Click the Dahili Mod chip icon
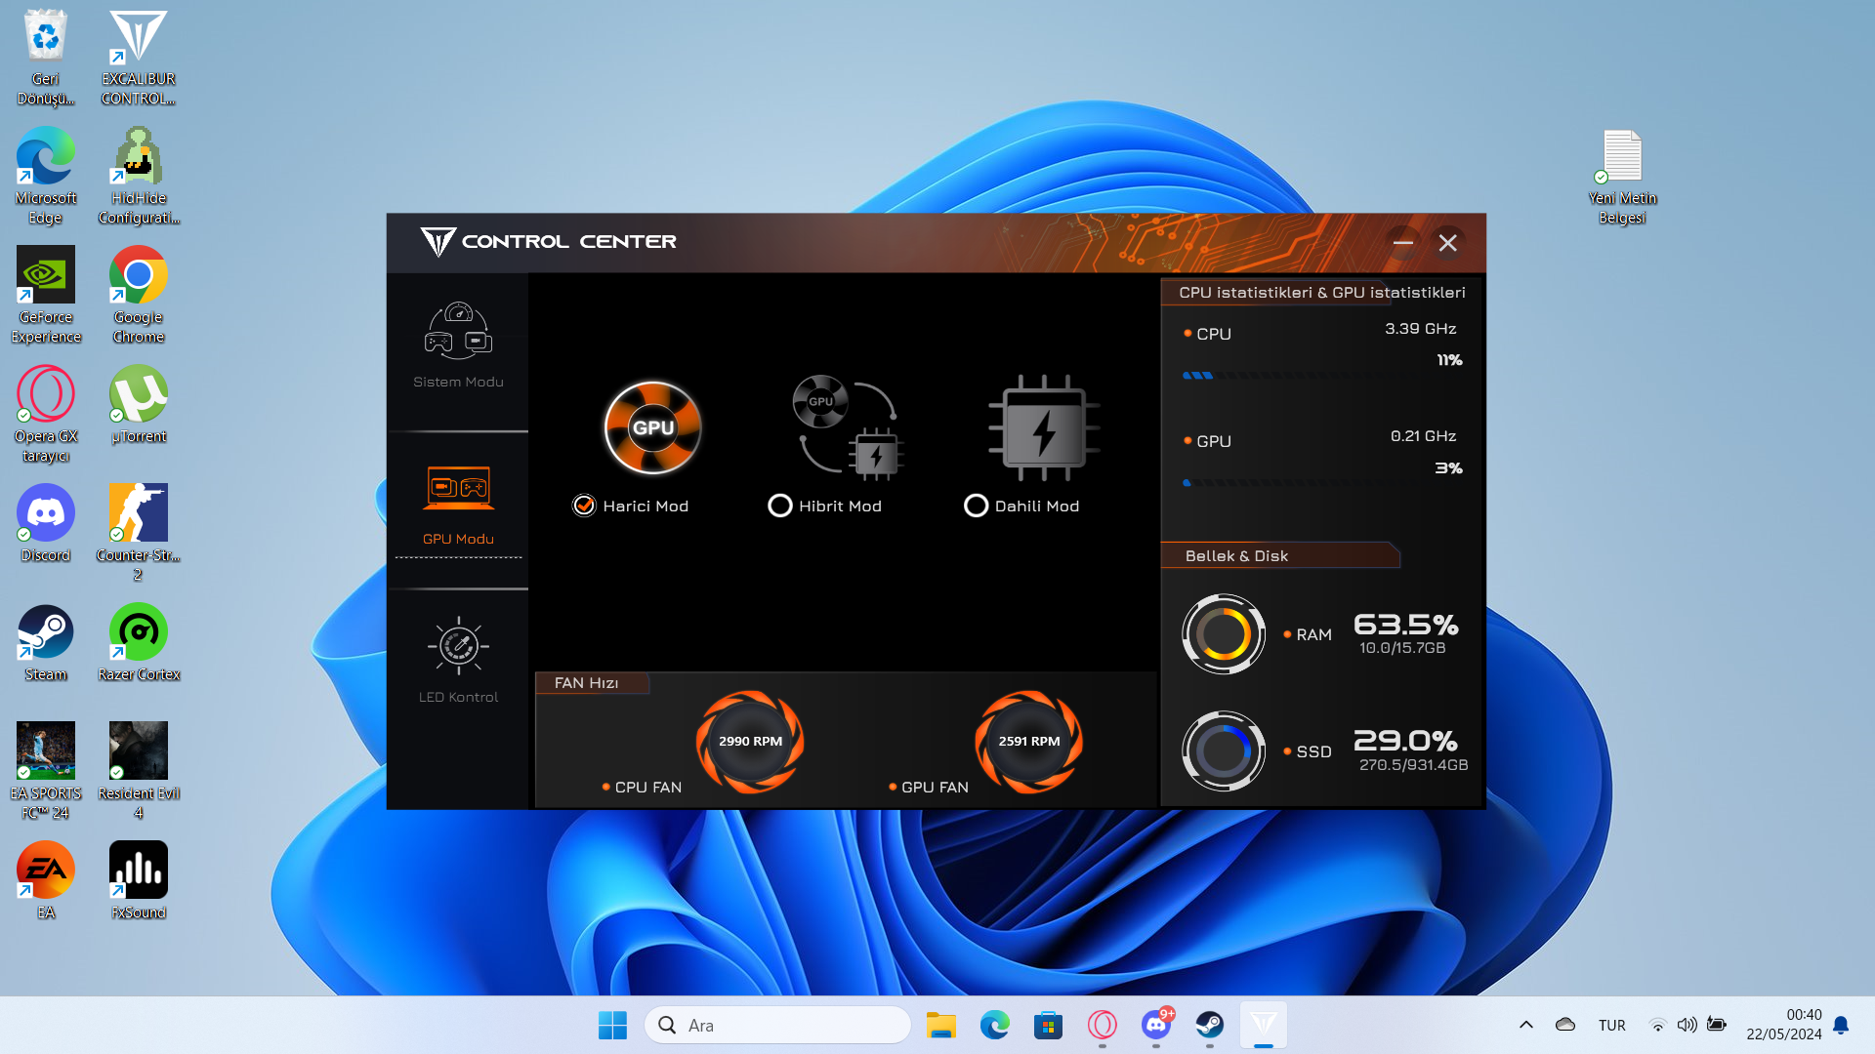Image resolution: width=1875 pixels, height=1054 pixels. click(x=1043, y=427)
